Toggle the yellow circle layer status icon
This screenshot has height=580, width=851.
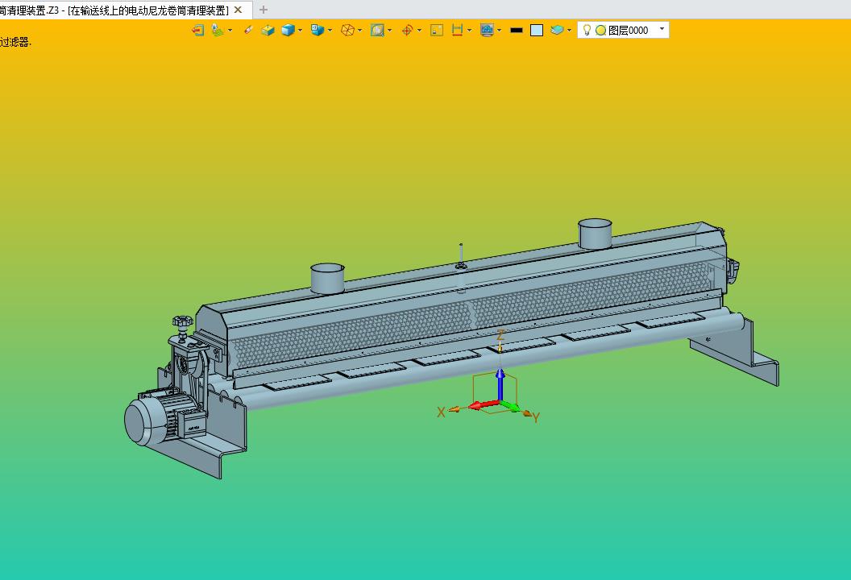600,31
